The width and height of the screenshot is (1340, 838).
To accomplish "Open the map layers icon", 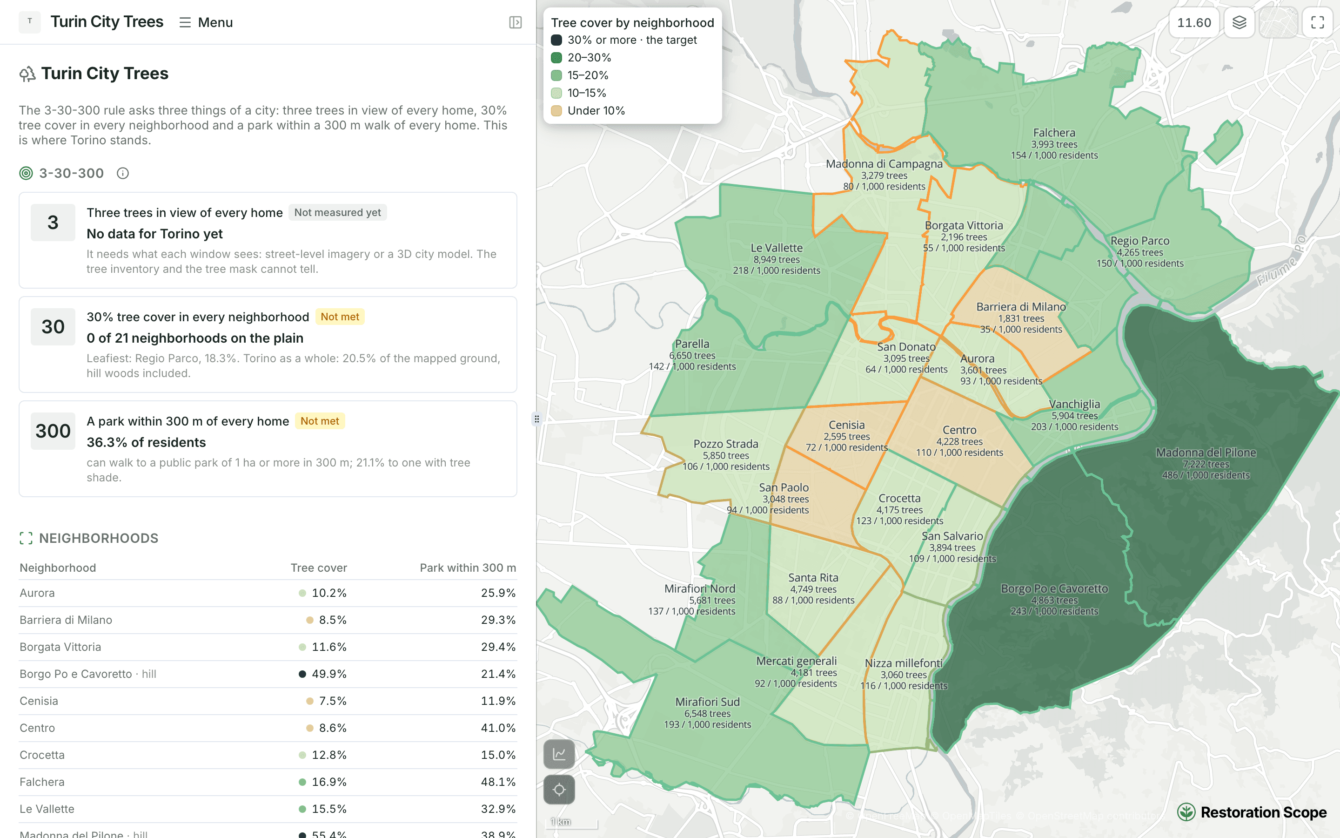I will click(1239, 23).
